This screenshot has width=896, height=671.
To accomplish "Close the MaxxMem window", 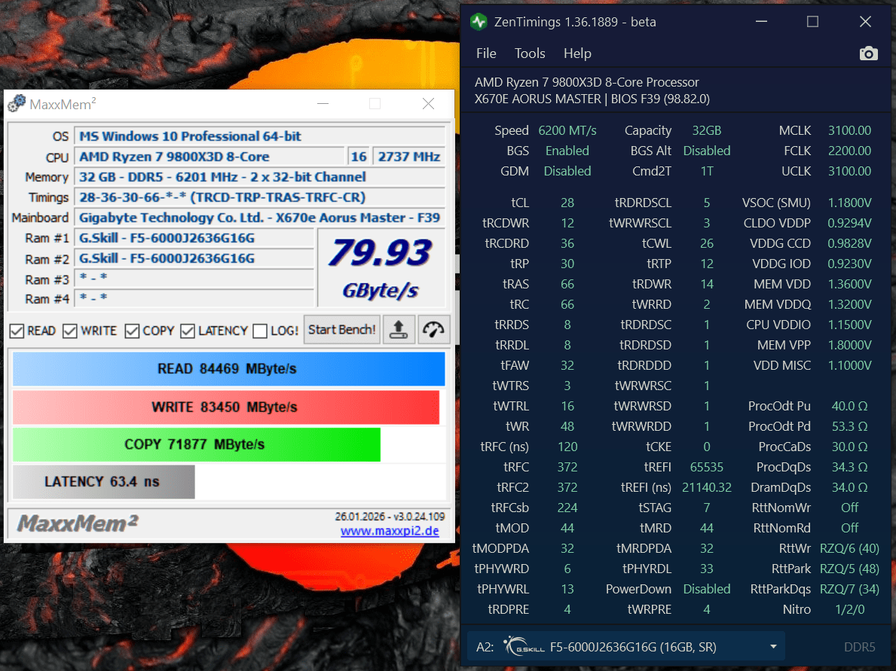I will [x=428, y=103].
